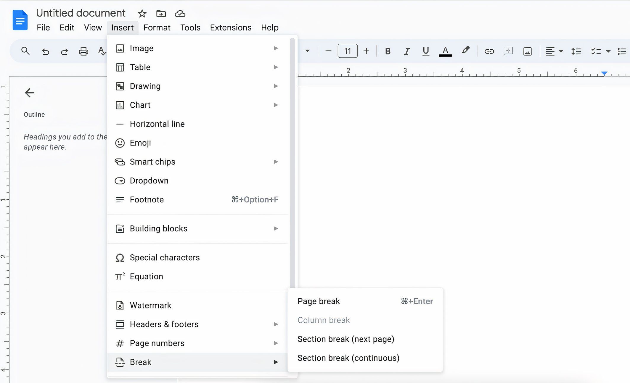The image size is (630, 383).
Task: Click the Italic formatting icon
Action: pyautogui.click(x=406, y=50)
